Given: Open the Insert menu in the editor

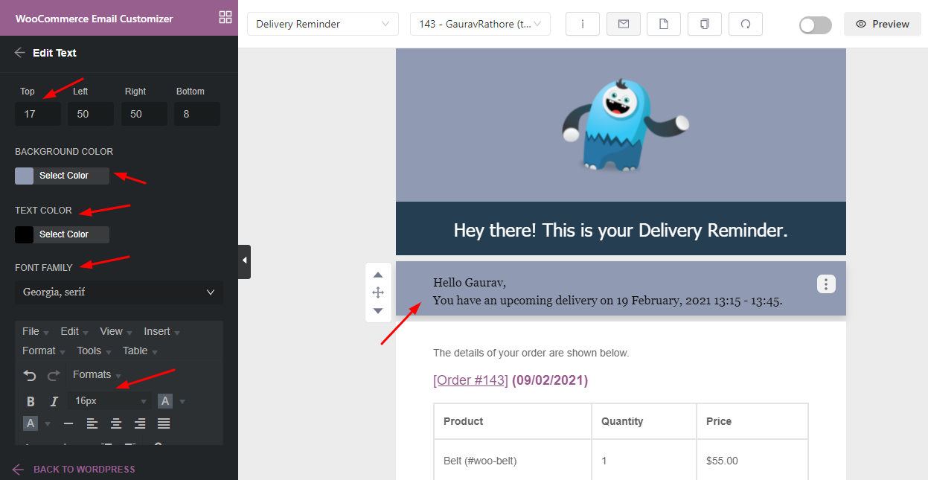Looking at the screenshot, I should tap(161, 331).
